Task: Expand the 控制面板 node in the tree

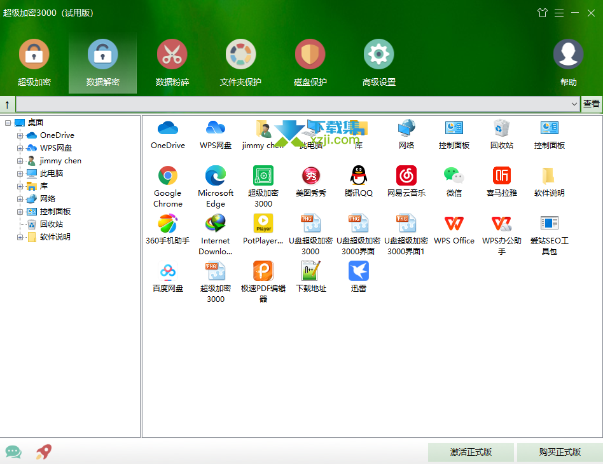Action: pos(20,212)
